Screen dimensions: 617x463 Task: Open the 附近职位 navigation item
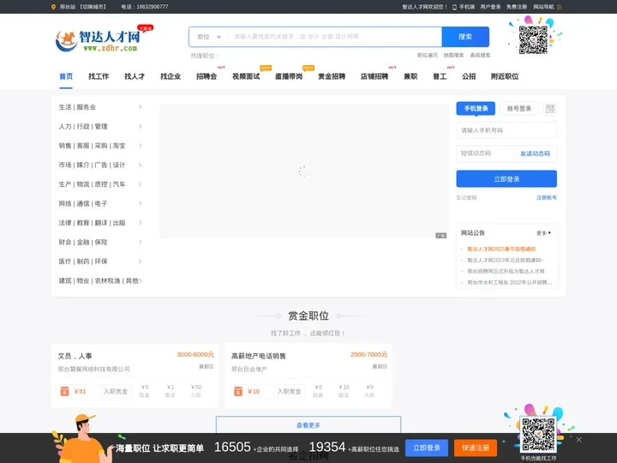pos(505,76)
